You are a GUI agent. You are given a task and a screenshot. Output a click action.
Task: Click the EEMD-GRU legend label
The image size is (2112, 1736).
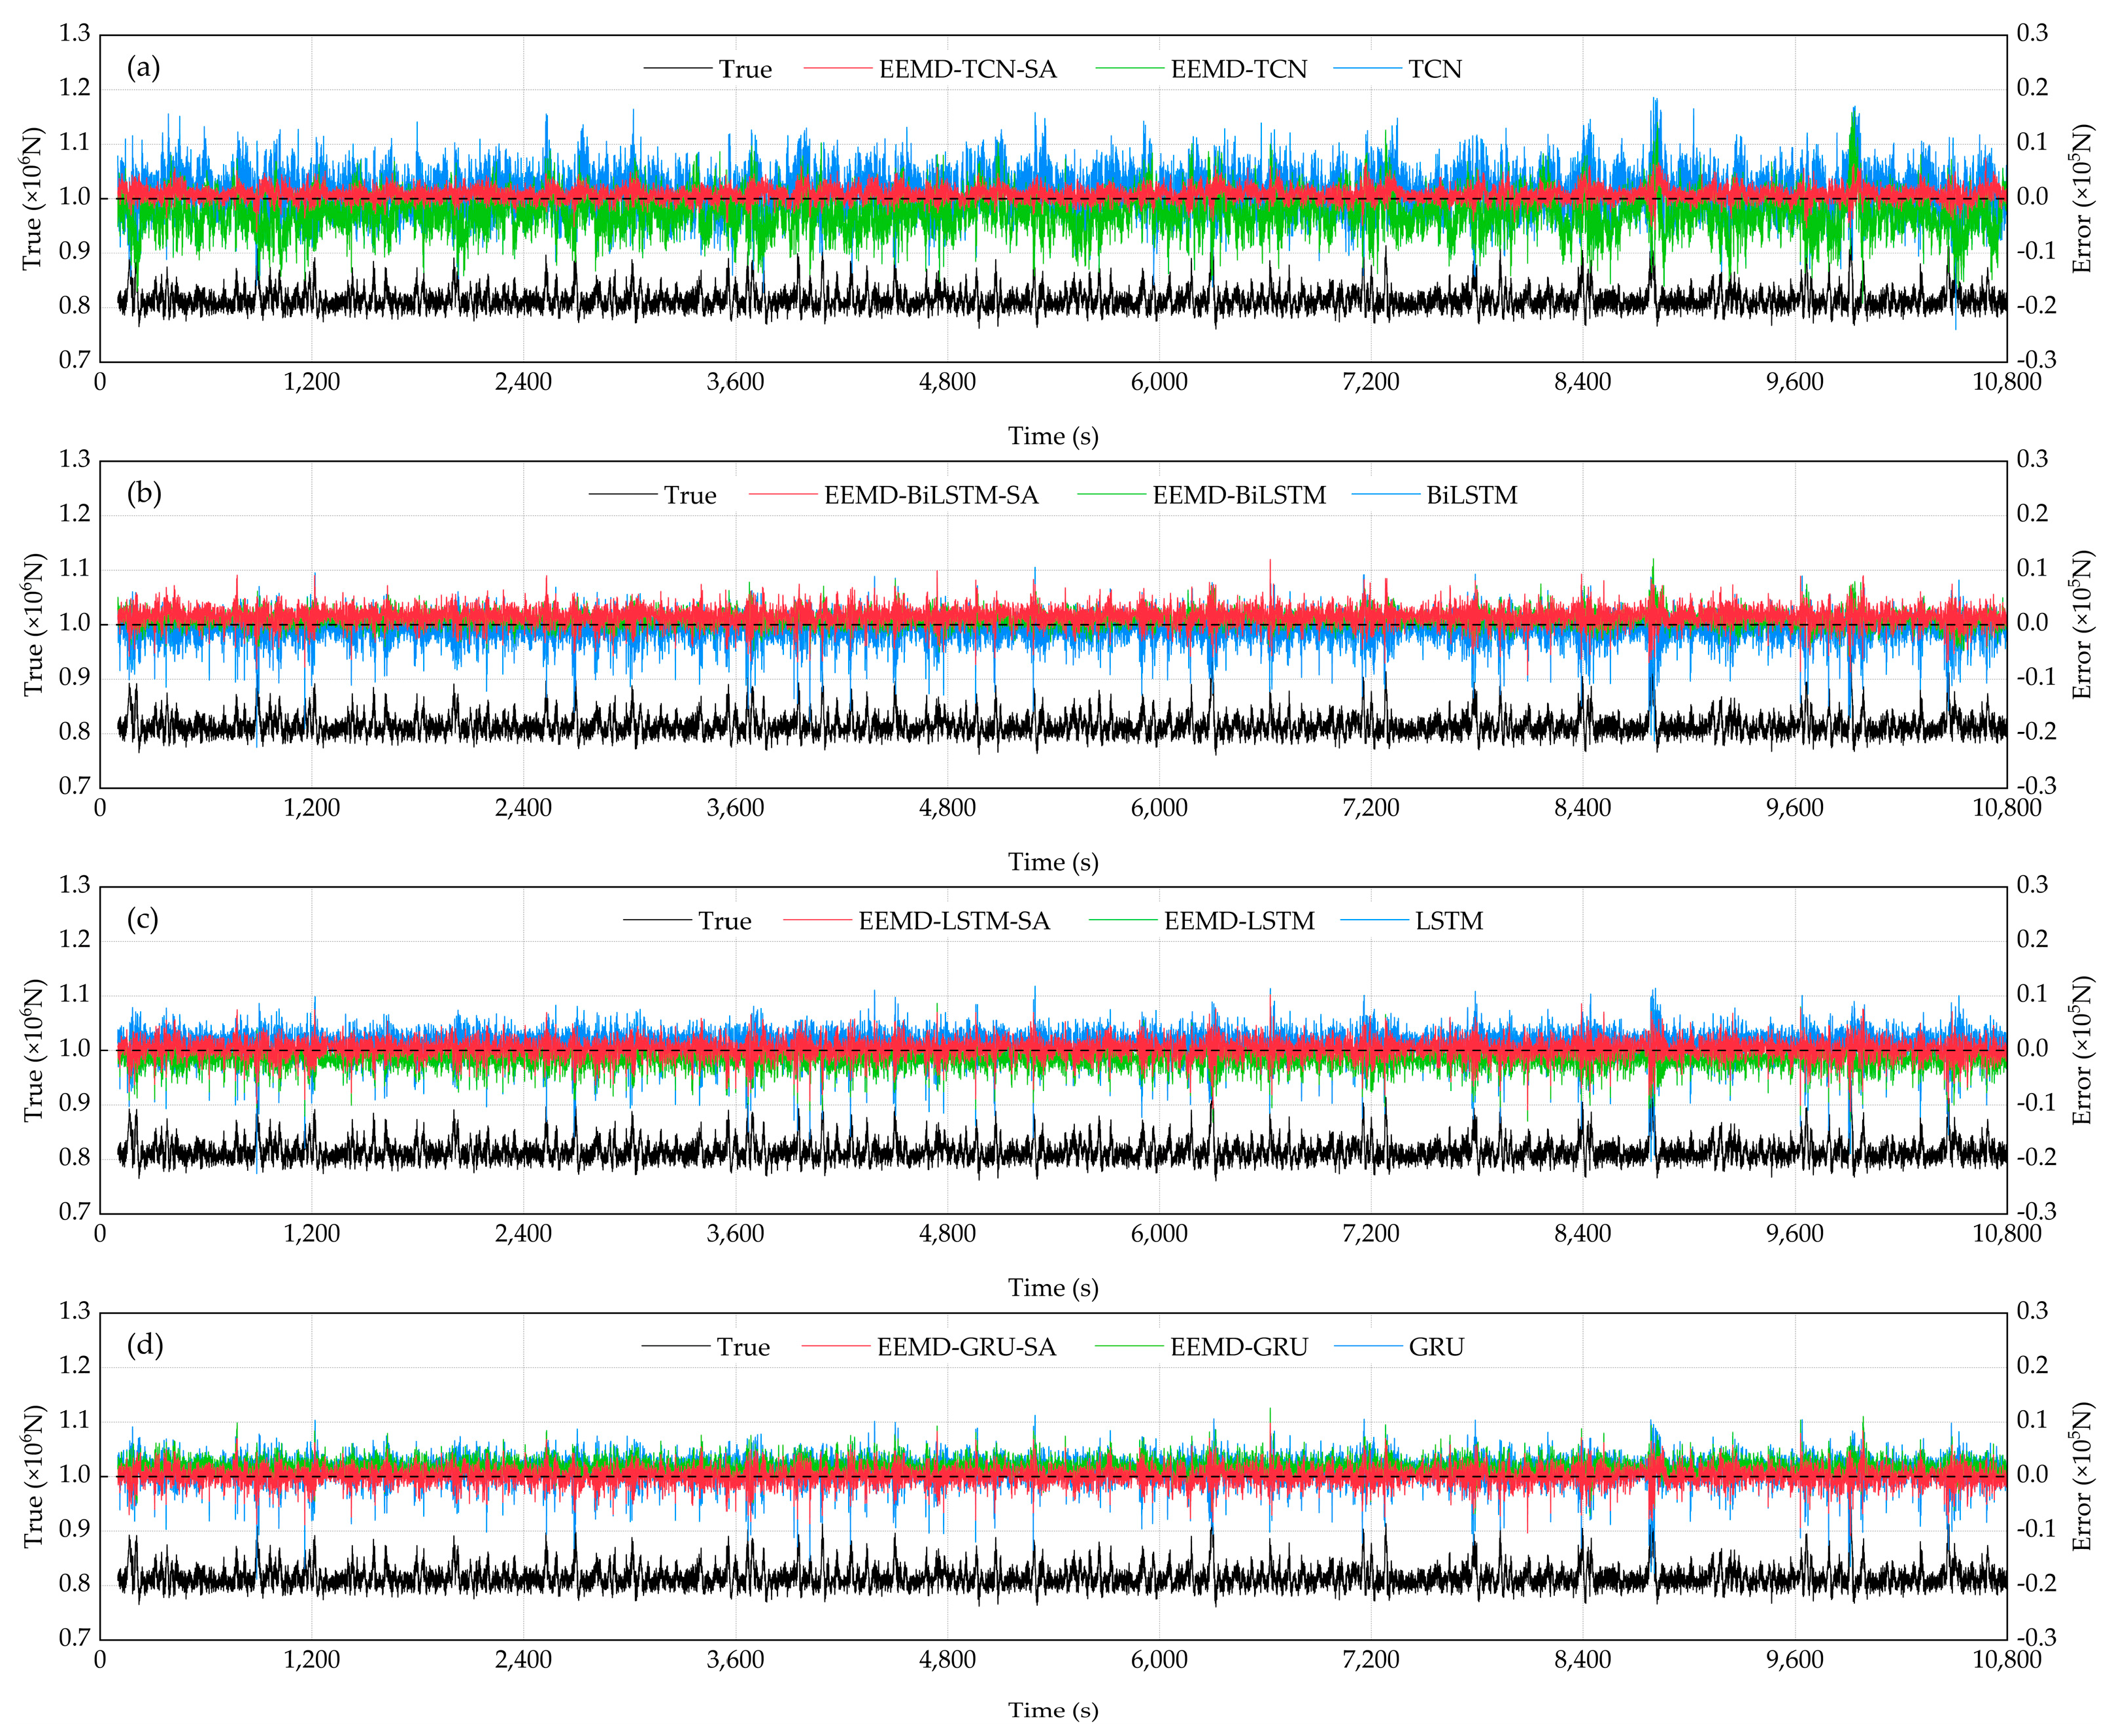[1238, 1347]
